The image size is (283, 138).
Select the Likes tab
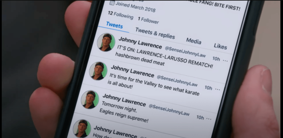coord(220,46)
